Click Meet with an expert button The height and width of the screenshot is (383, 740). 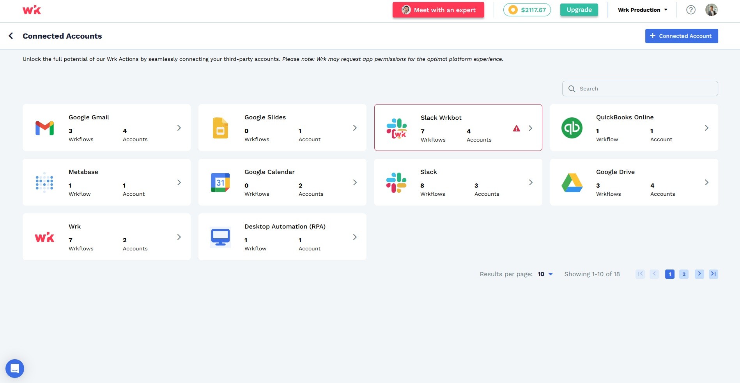(x=438, y=10)
